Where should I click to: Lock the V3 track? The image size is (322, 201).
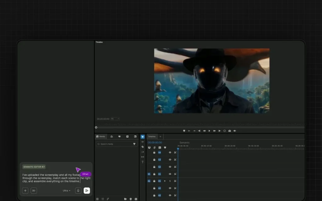(x=154, y=160)
